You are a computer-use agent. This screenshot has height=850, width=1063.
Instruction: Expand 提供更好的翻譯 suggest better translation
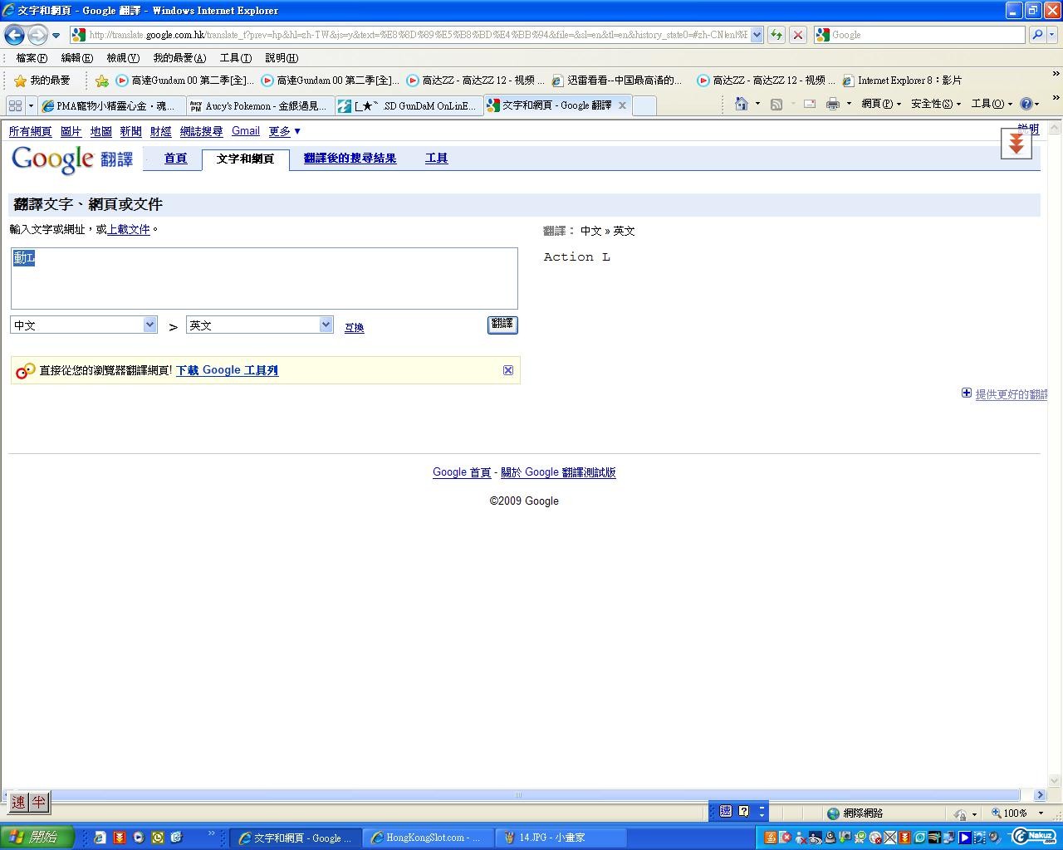coord(1005,394)
